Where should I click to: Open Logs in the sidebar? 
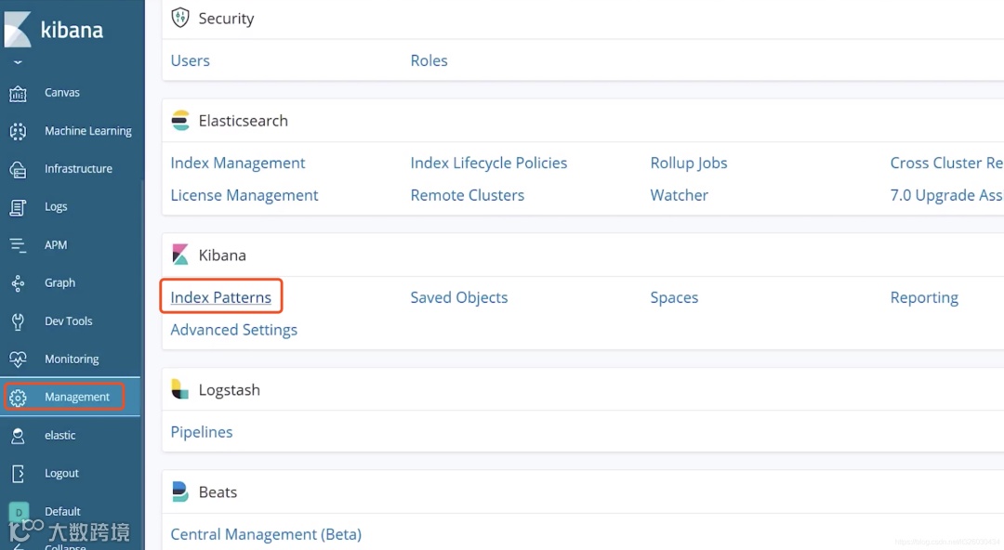(x=56, y=207)
